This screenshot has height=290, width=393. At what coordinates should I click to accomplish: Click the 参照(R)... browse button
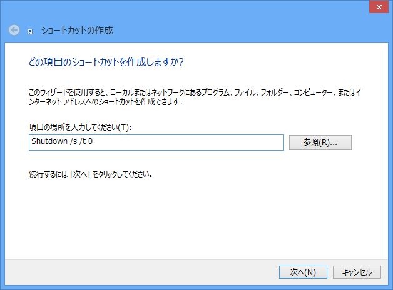320,142
